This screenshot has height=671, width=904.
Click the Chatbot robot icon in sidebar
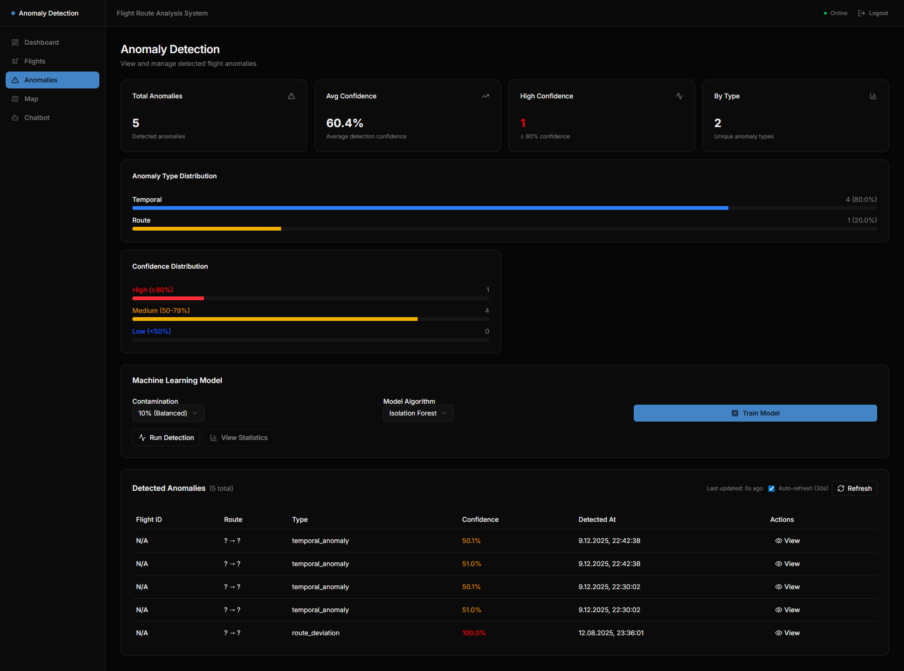(x=15, y=118)
